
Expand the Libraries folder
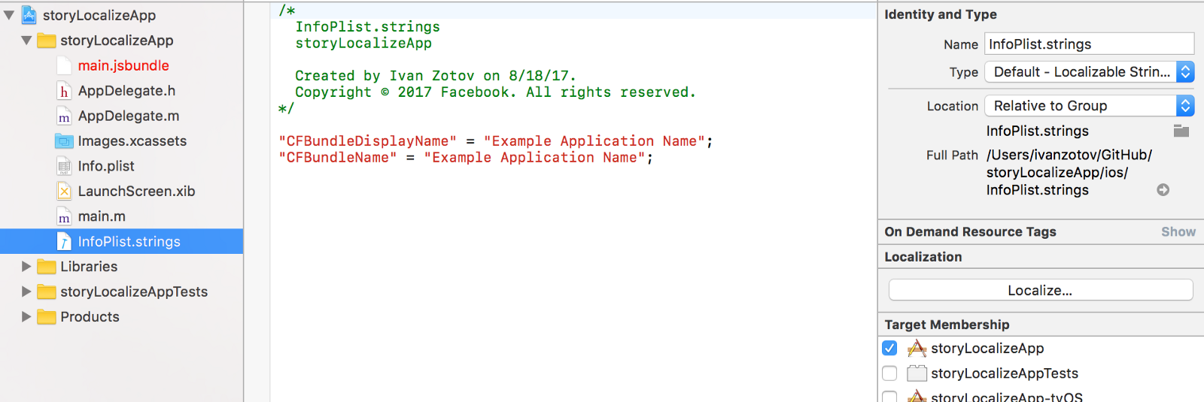pyautogui.click(x=26, y=267)
